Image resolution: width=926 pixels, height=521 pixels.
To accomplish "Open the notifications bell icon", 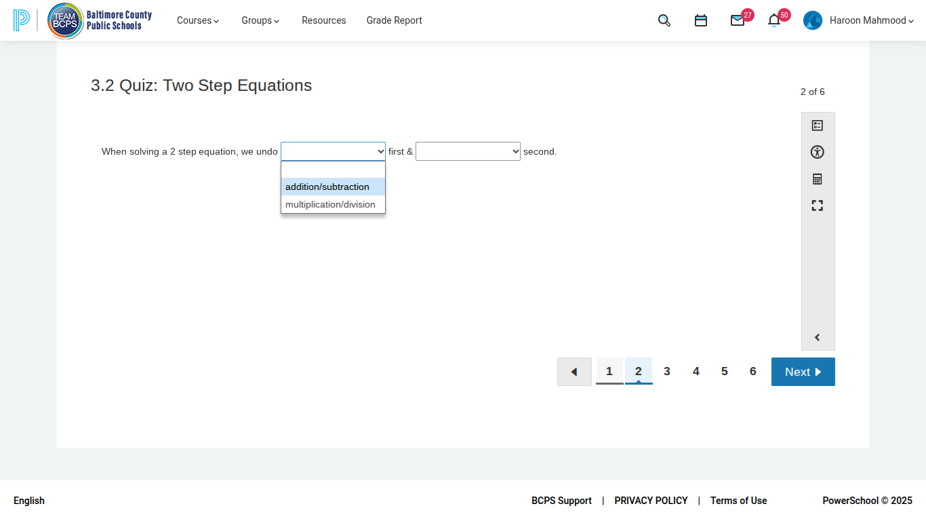I will (x=774, y=20).
